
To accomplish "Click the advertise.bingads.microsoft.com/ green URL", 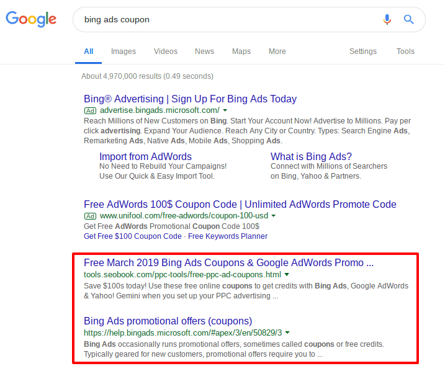I will tap(160, 110).
